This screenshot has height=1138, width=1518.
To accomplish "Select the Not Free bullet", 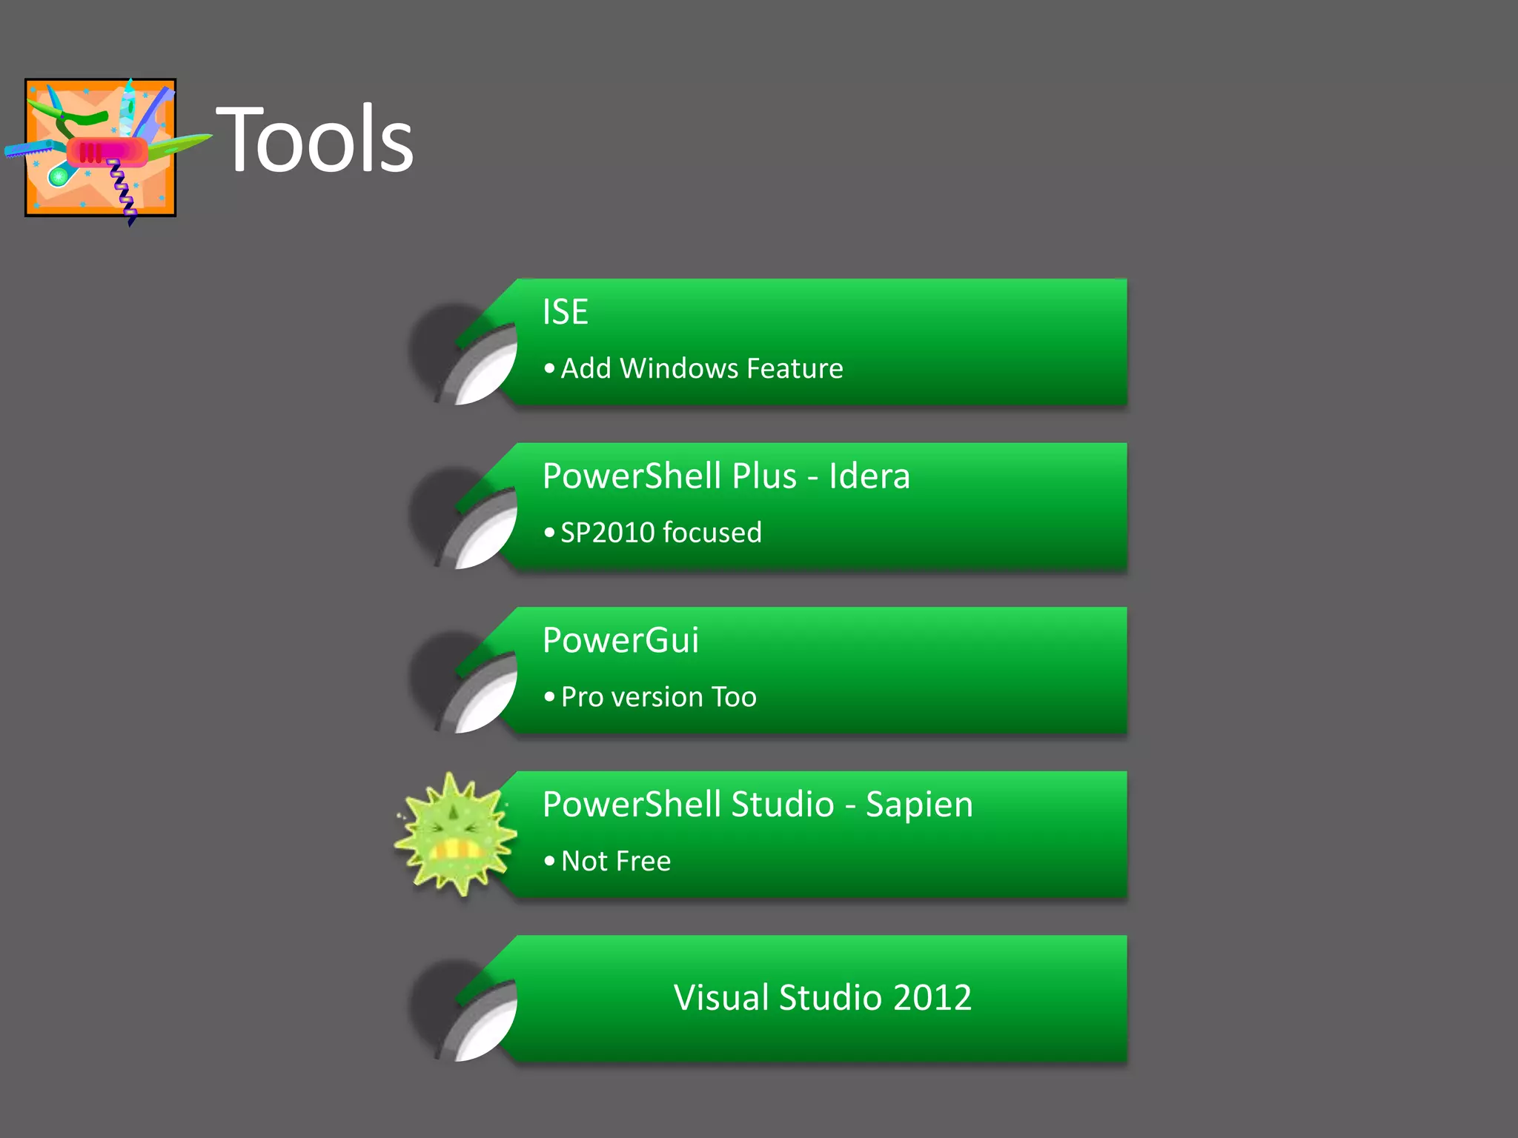I will [x=608, y=861].
